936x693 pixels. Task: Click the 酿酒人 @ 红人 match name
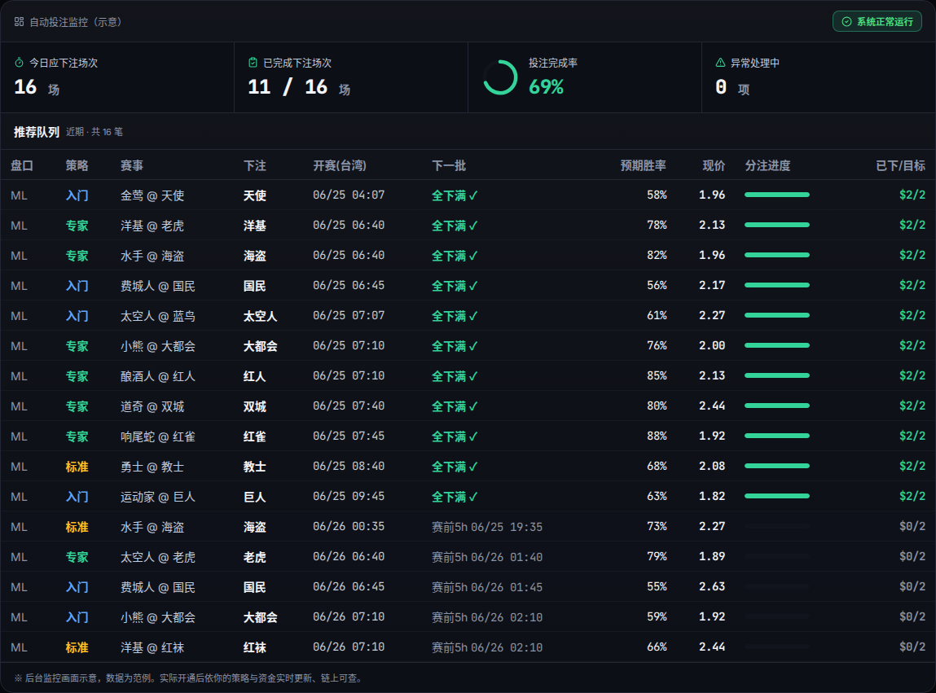pyautogui.click(x=158, y=376)
